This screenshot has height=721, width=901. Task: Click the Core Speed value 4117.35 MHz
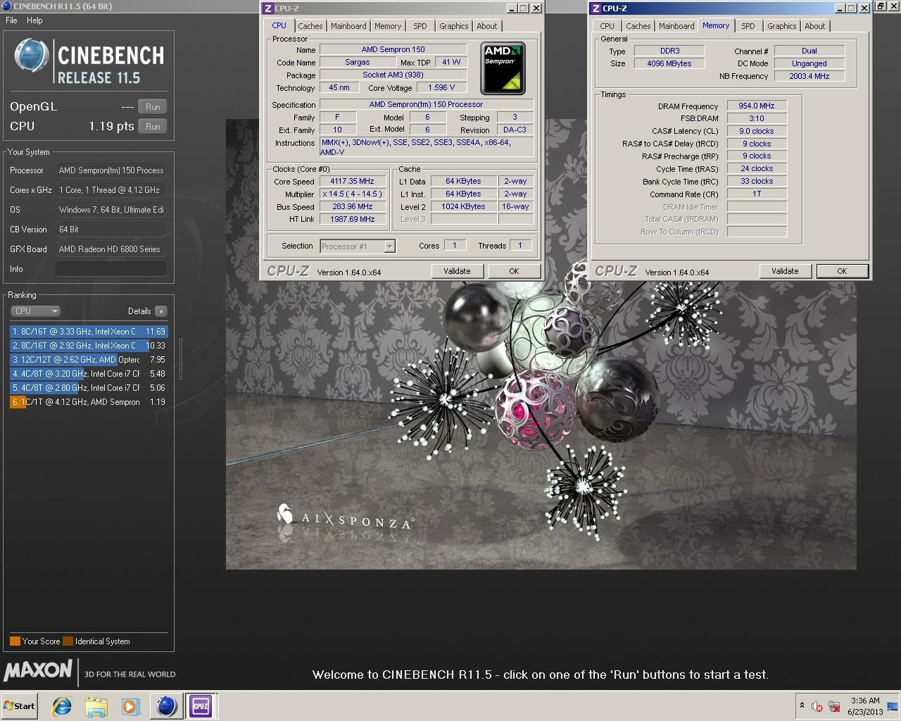coord(352,182)
